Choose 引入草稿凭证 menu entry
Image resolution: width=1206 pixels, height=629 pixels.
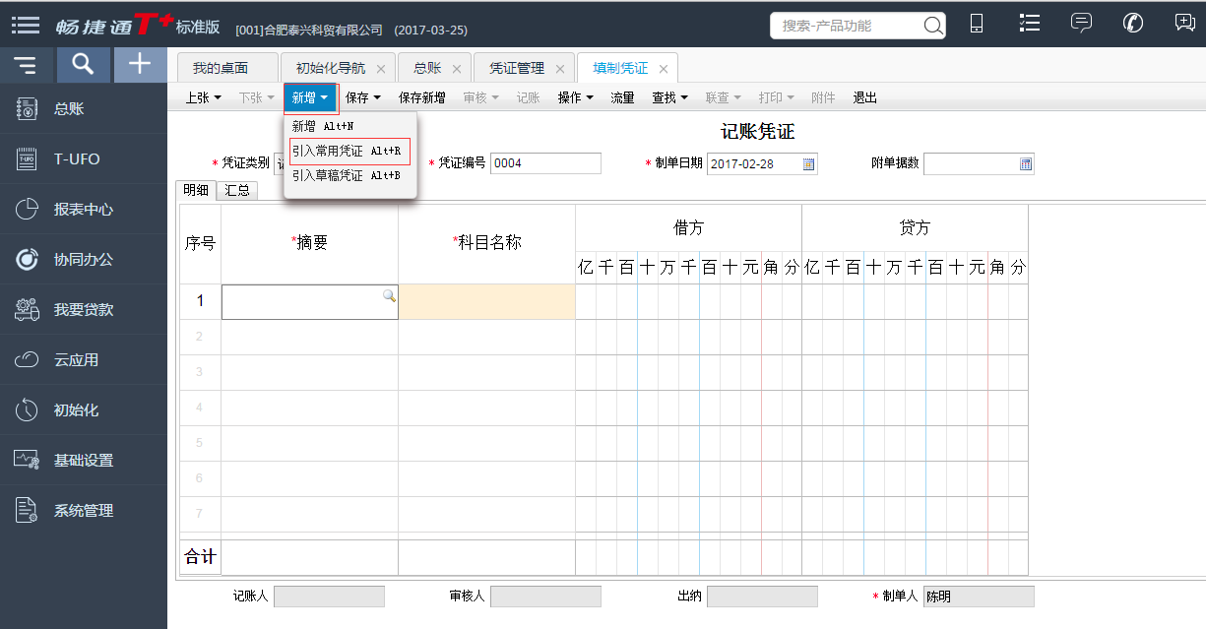[x=347, y=175]
